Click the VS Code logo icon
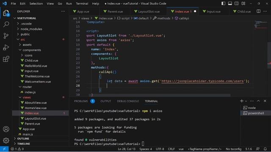Image resolution: width=271 pixels, height=152 pixels. [5, 3]
